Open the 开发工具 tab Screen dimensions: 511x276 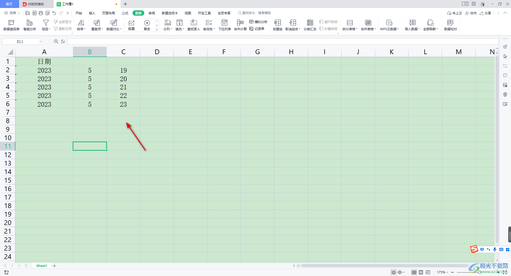[x=204, y=13]
